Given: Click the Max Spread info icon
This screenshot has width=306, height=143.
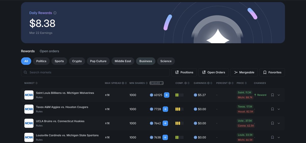Looking at the screenshot, I should tap(123, 83).
